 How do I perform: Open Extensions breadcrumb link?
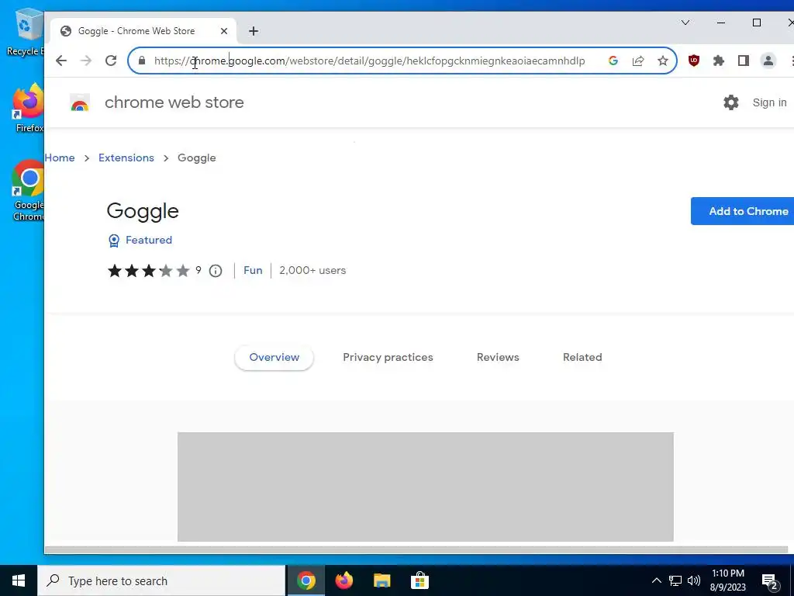(x=126, y=158)
